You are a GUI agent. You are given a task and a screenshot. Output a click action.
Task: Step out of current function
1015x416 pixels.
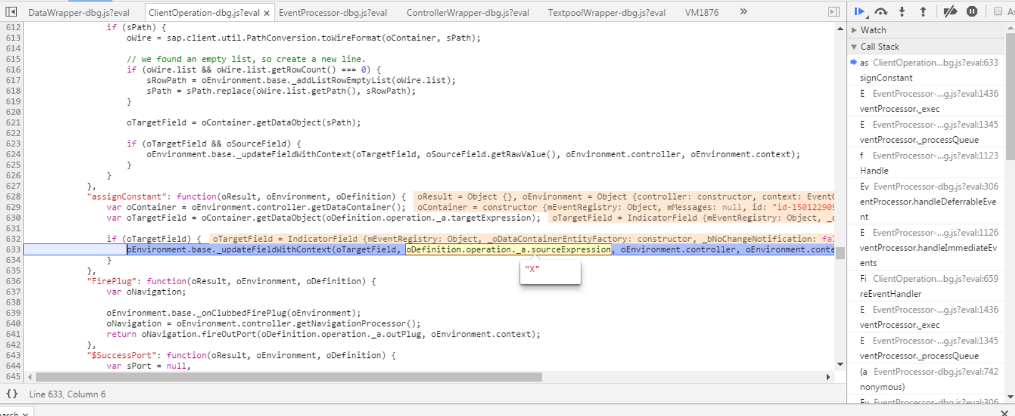point(923,11)
